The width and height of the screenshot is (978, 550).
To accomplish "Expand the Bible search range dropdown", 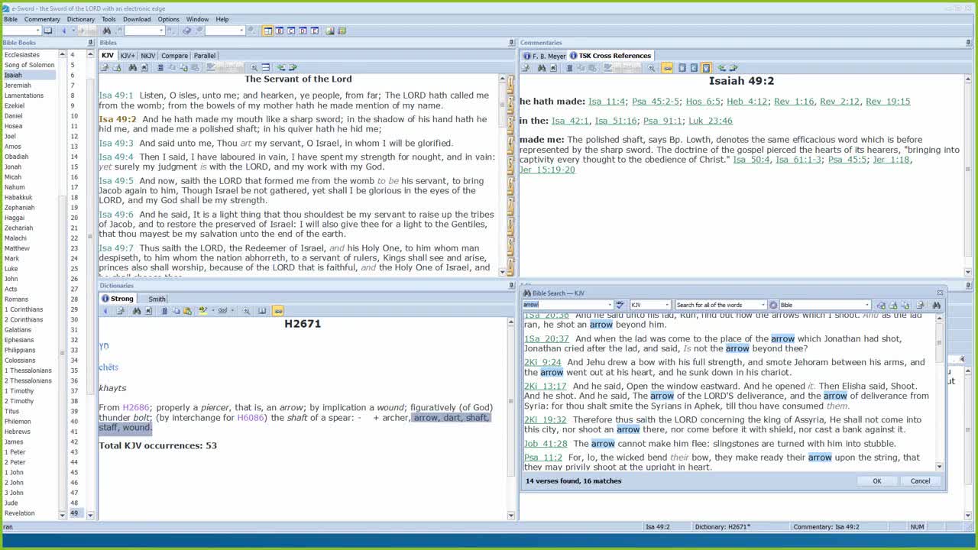I will 866,305.
